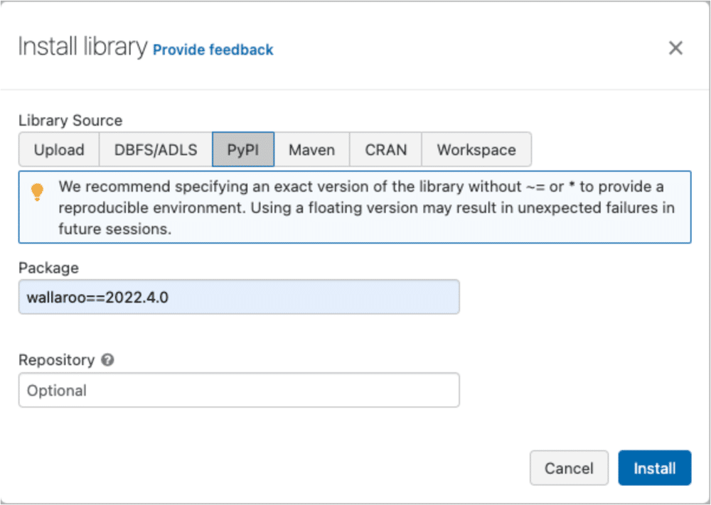
Task: Open the Provide feedback link
Action: pos(212,50)
